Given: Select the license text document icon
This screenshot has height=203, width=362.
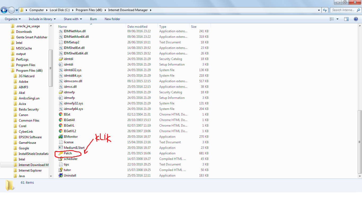Looking at the screenshot, I should click(x=61, y=142).
